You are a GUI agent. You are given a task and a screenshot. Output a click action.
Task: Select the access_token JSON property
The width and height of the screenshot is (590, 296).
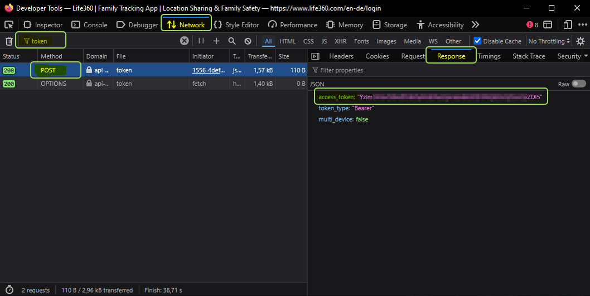(x=430, y=97)
